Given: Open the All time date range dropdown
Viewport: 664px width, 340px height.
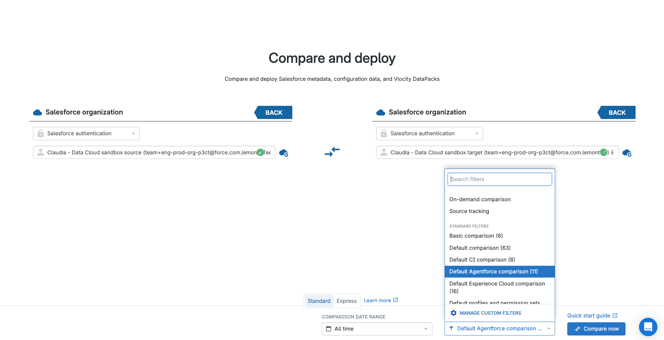Looking at the screenshot, I should click(x=377, y=329).
